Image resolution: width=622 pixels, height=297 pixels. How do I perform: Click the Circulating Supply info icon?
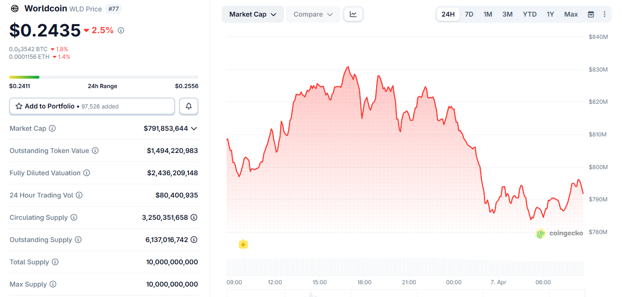pyautogui.click(x=74, y=217)
